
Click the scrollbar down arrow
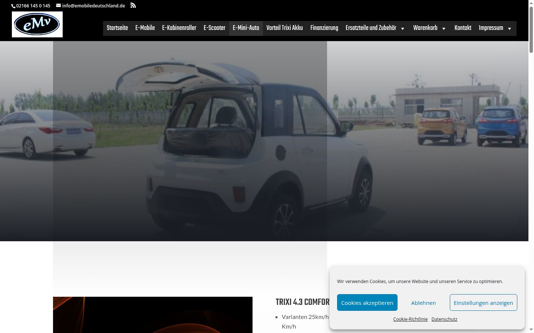pos(531,330)
